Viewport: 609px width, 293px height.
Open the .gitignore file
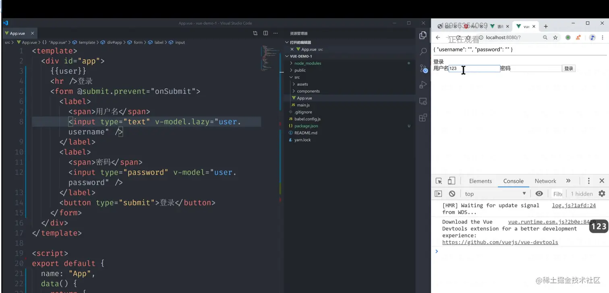(303, 112)
